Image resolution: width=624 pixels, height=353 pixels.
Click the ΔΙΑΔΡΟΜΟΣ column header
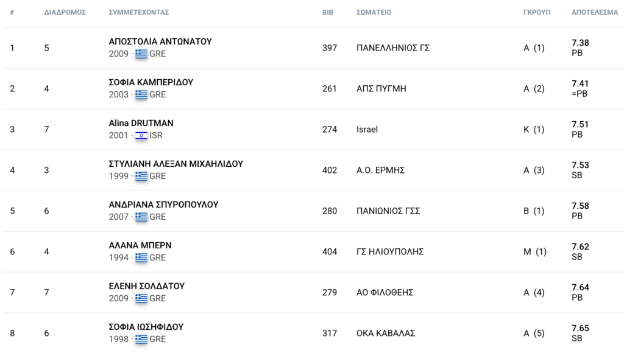(65, 12)
